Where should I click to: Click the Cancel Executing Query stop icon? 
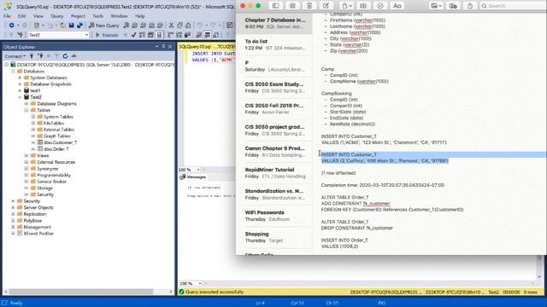pos(126,35)
